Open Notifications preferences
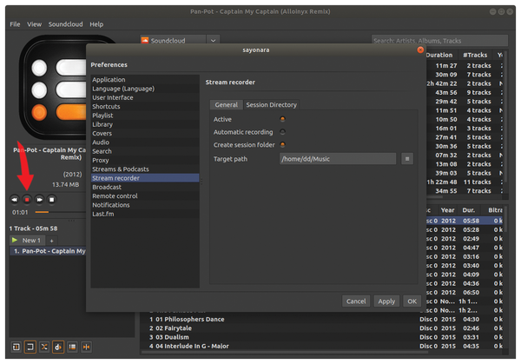This screenshot has width=521, height=364. 145,205
